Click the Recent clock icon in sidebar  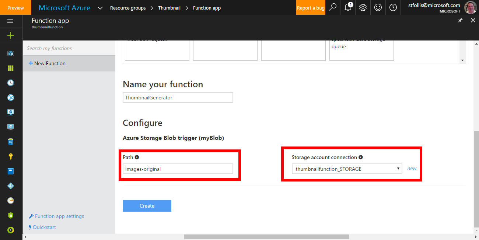(11, 83)
